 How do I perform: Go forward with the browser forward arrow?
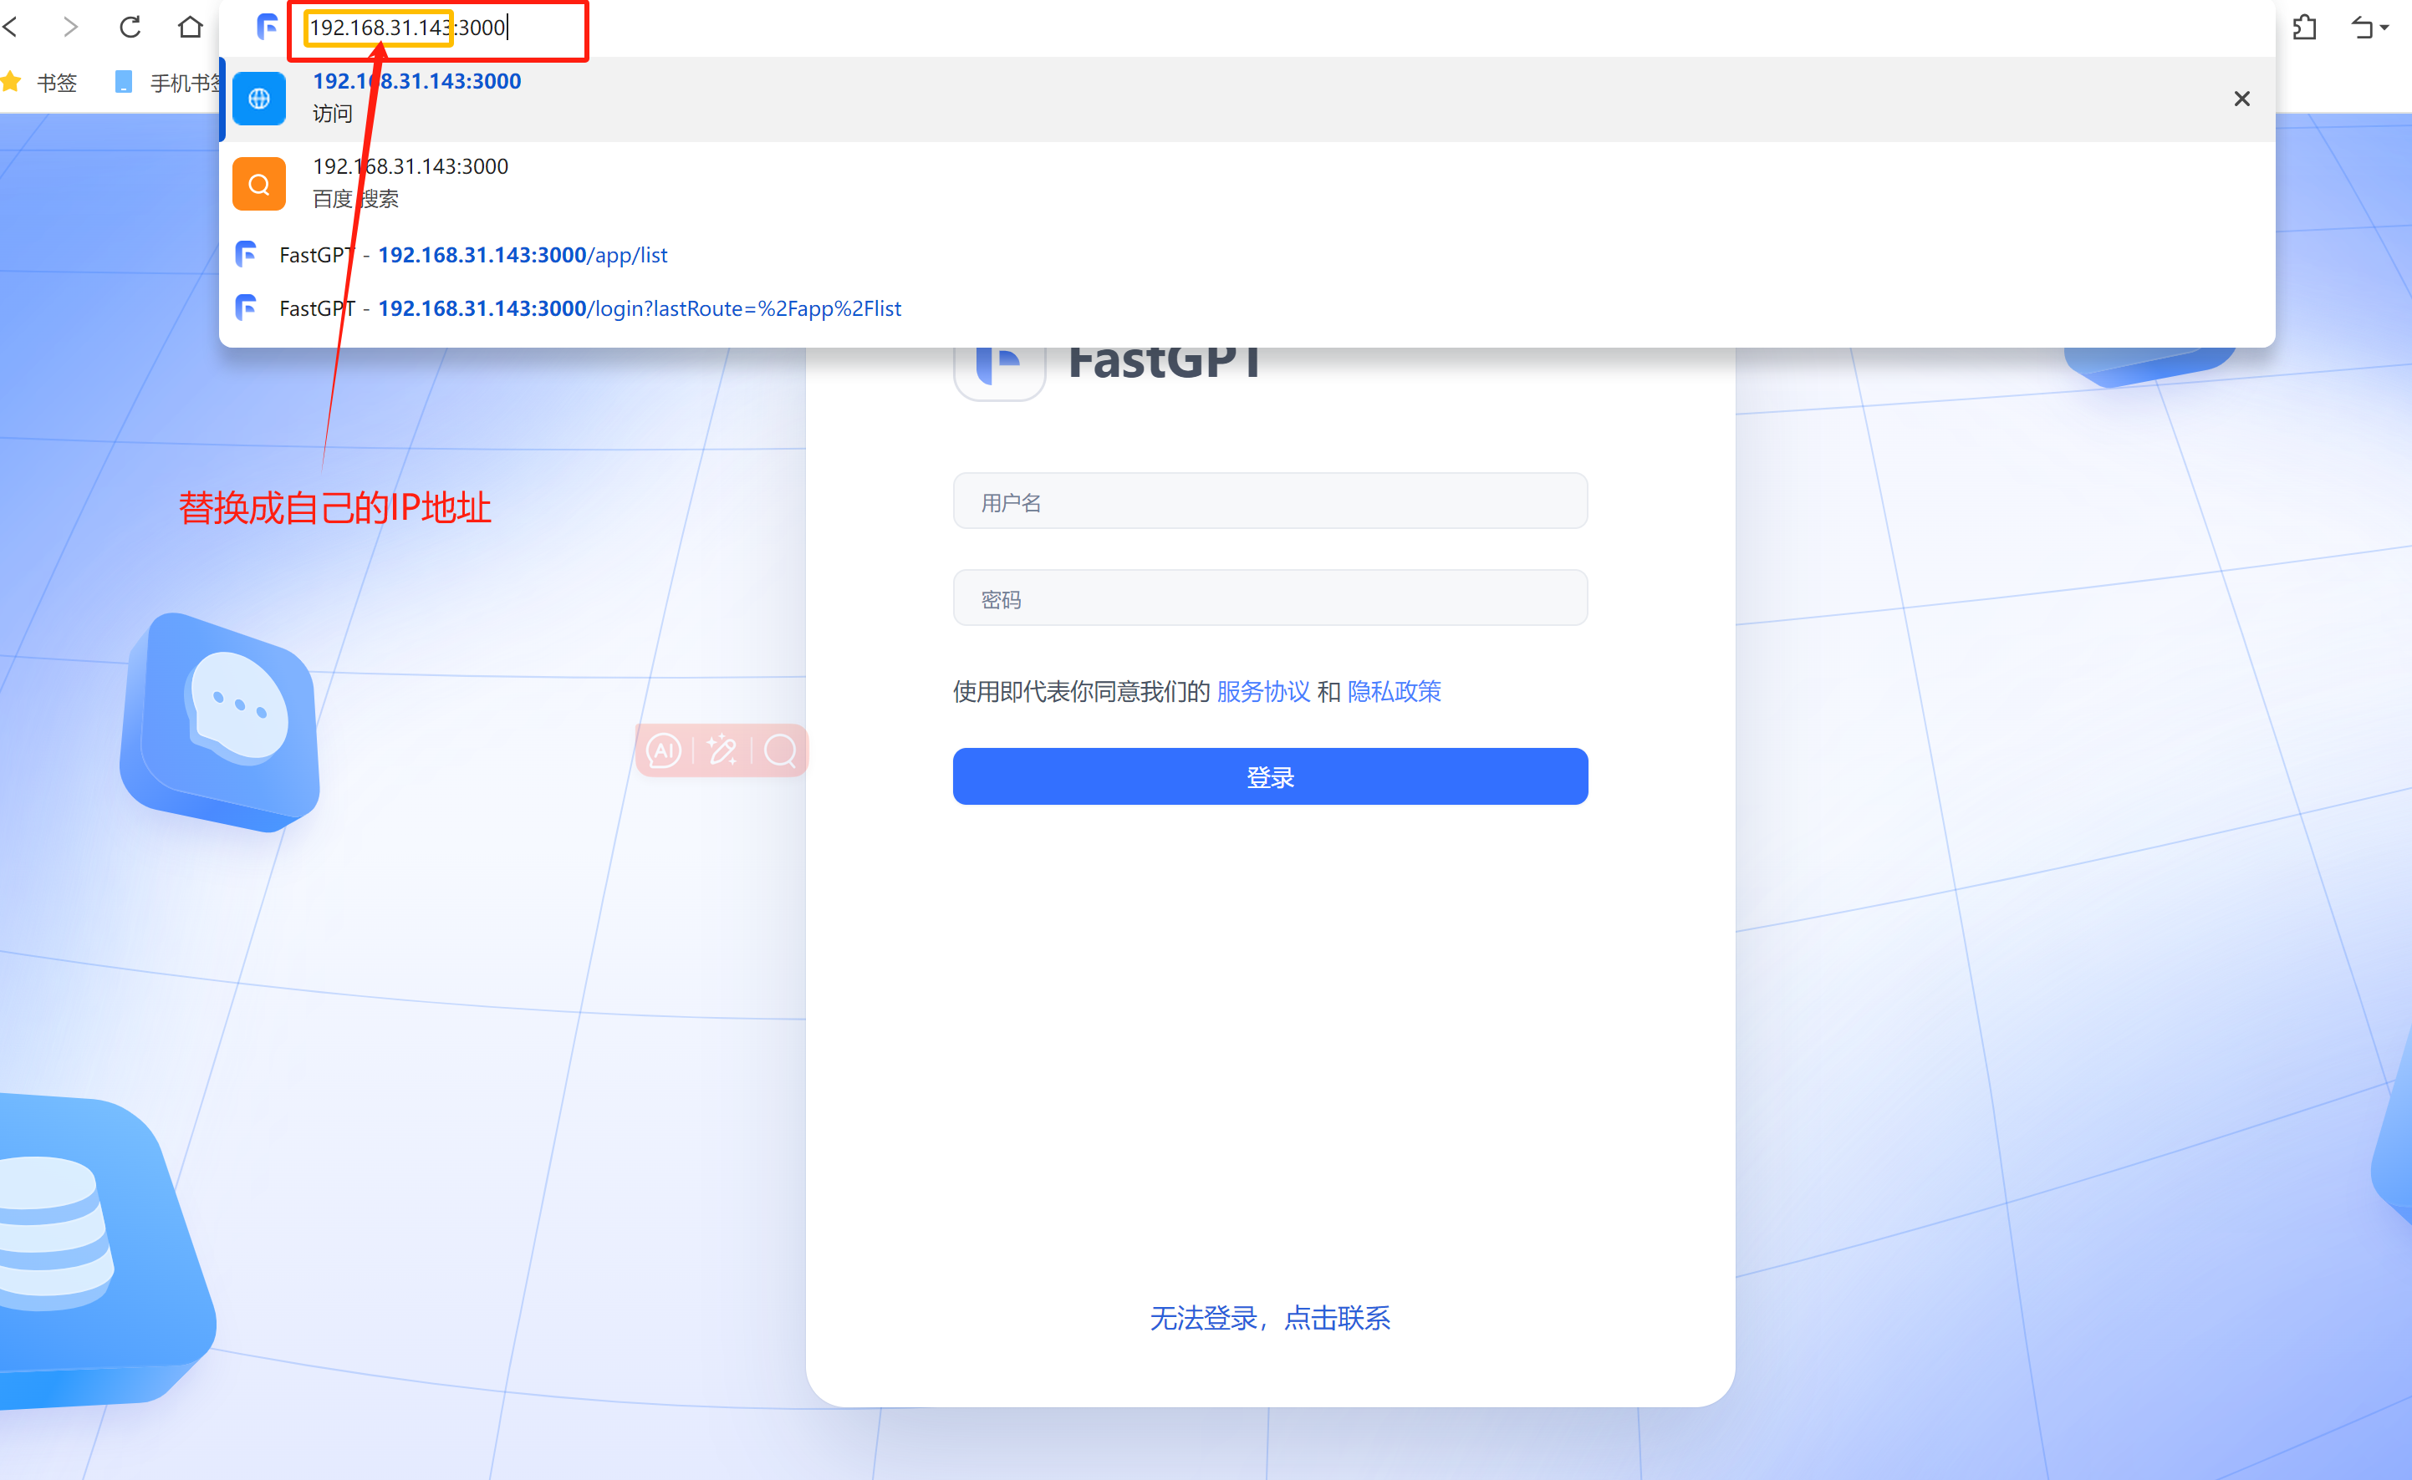click(70, 27)
